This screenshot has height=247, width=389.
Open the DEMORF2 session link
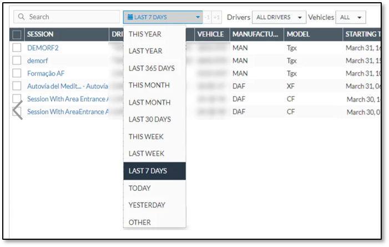[43, 48]
